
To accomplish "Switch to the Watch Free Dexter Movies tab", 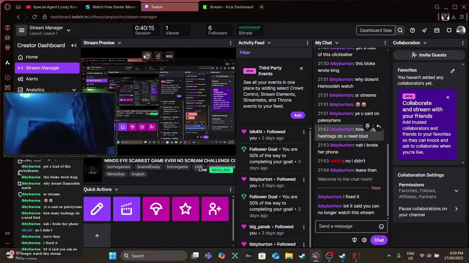I will pos(111,7).
